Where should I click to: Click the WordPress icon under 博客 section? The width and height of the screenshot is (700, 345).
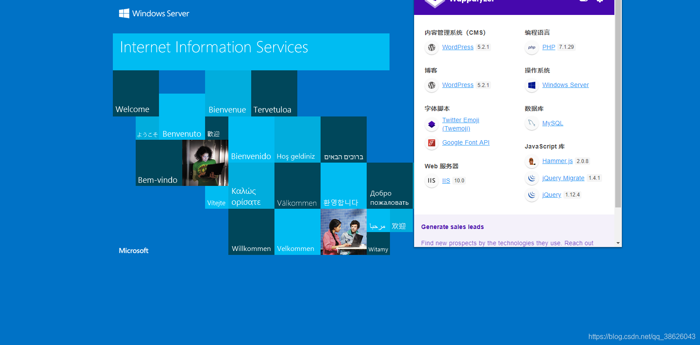(432, 85)
